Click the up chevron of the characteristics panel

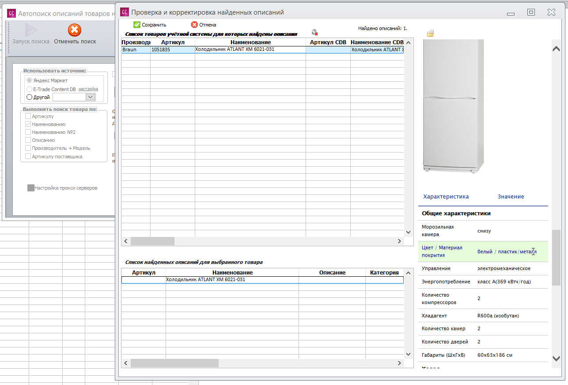557,49
